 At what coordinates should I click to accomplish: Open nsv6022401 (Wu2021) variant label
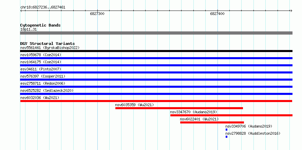click(199, 119)
